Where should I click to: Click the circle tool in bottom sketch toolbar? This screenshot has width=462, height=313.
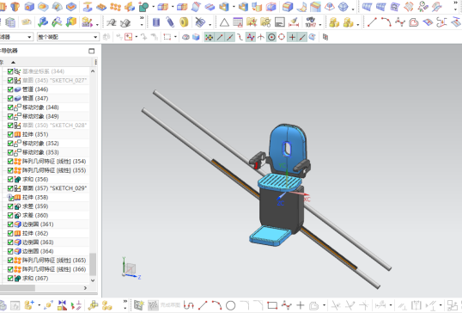pos(230,305)
